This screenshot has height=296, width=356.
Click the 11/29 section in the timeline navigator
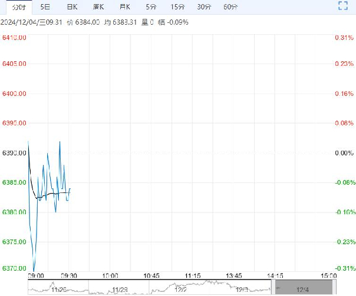[x=120, y=288]
